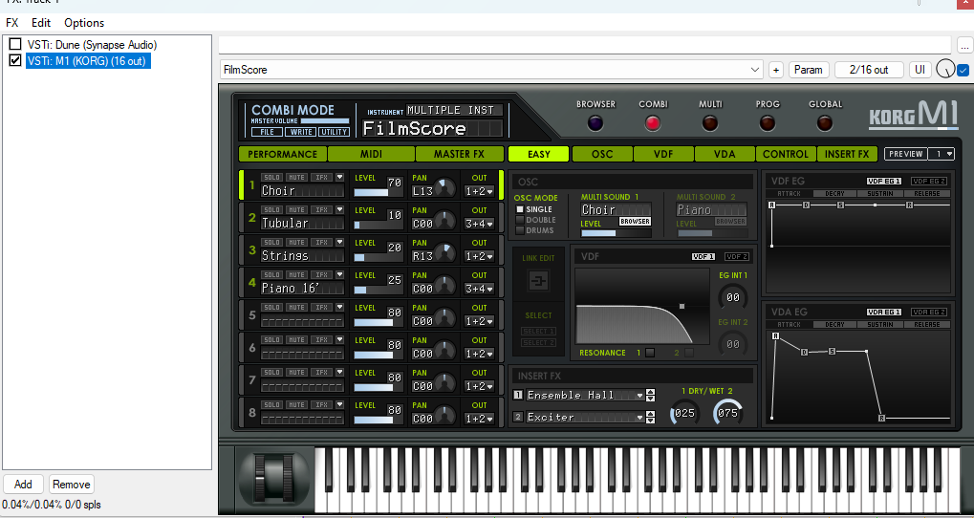Screen dimensions: 974x518
Task: Click the WRITE button in COMBI MODE
Action: coord(301,132)
